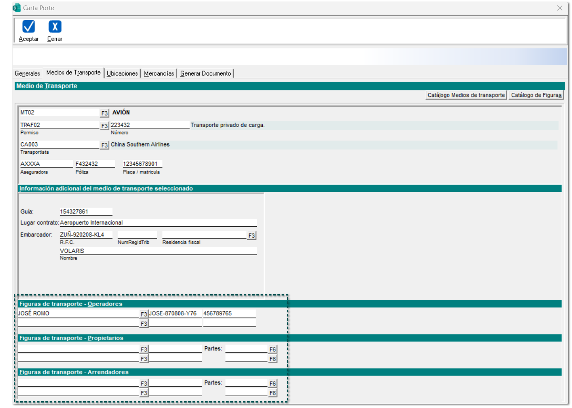This screenshot has height=408, width=572.
Task: Click the Aceptar checkmark icon
Action: pyautogui.click(x=29, y=27)
